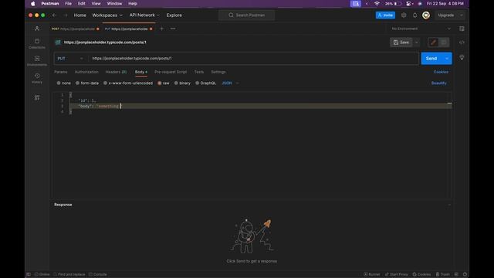Click the Wi-Fi icon in macOS menu bar
The width and height of the screenshot is (494, 278).
coord(377,3)
